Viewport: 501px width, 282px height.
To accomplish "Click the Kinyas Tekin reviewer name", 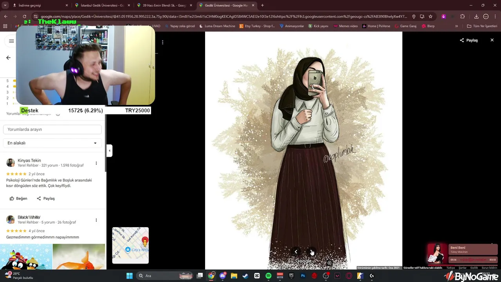I will coord(29,161).
